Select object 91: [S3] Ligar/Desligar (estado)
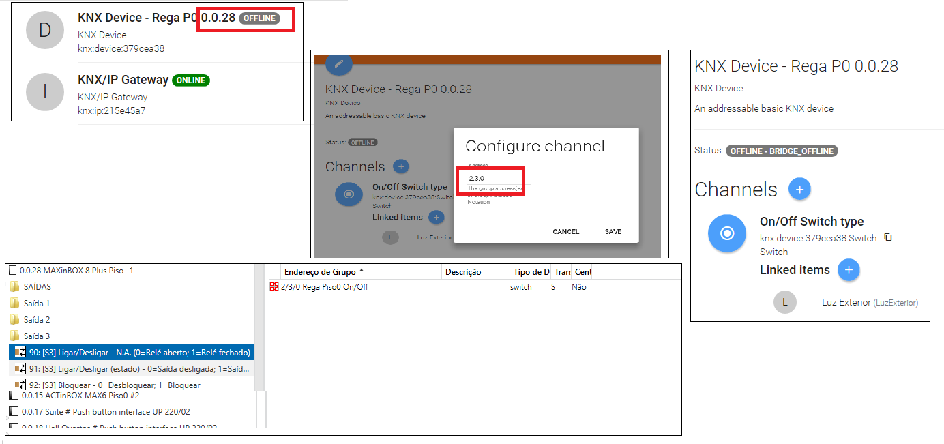The image size is (944, 444). coord(132,368)
